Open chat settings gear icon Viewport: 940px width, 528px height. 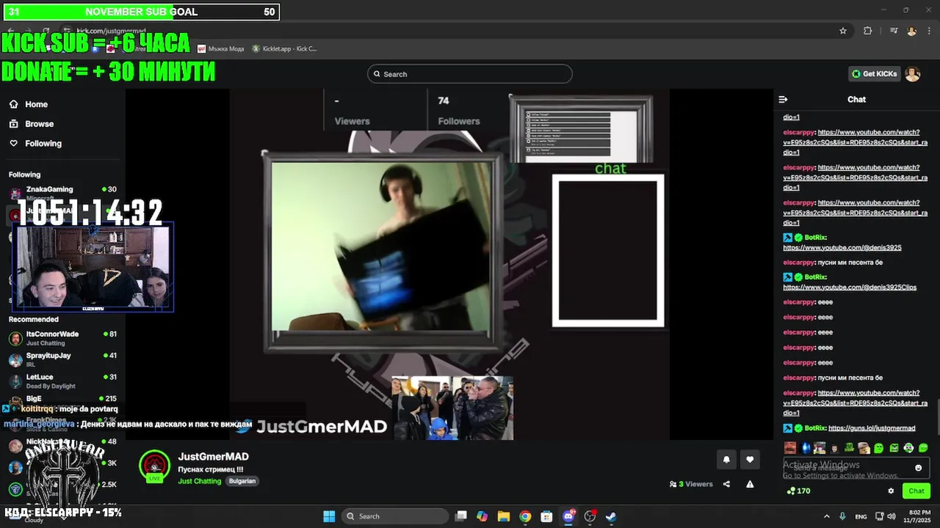(891, 491)
